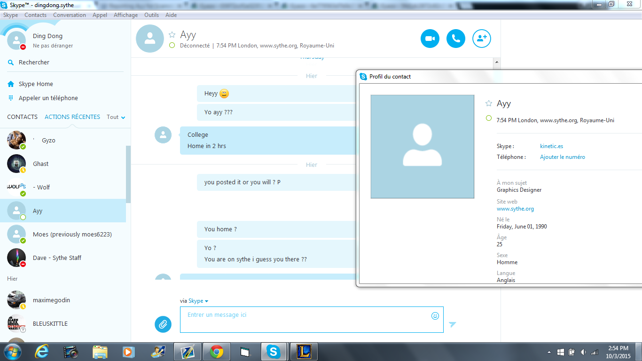The width and height of the screenshot is (642, 361).
Task: Click the Heyy message bubble
Action: click(x=276, y=94)
